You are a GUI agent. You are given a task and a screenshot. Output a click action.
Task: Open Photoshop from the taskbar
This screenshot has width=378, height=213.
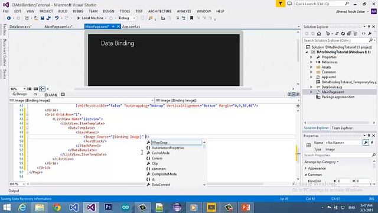click(108, 207)
